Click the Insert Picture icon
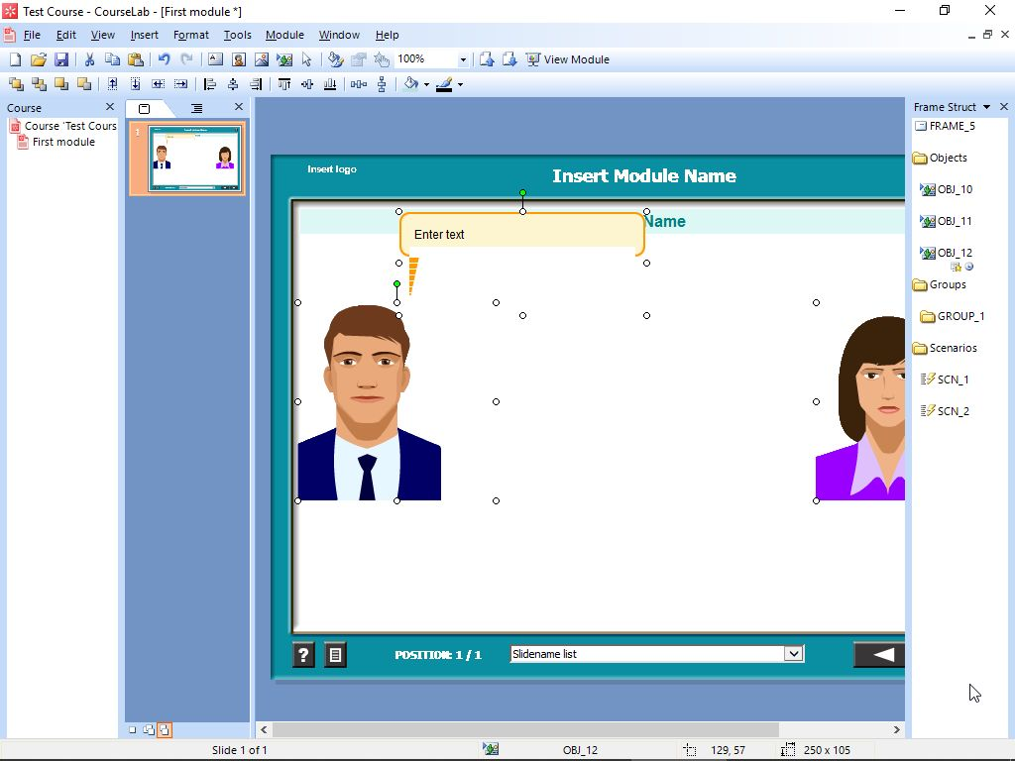This screenshot has height=761, width=1015. coord(261,59)
